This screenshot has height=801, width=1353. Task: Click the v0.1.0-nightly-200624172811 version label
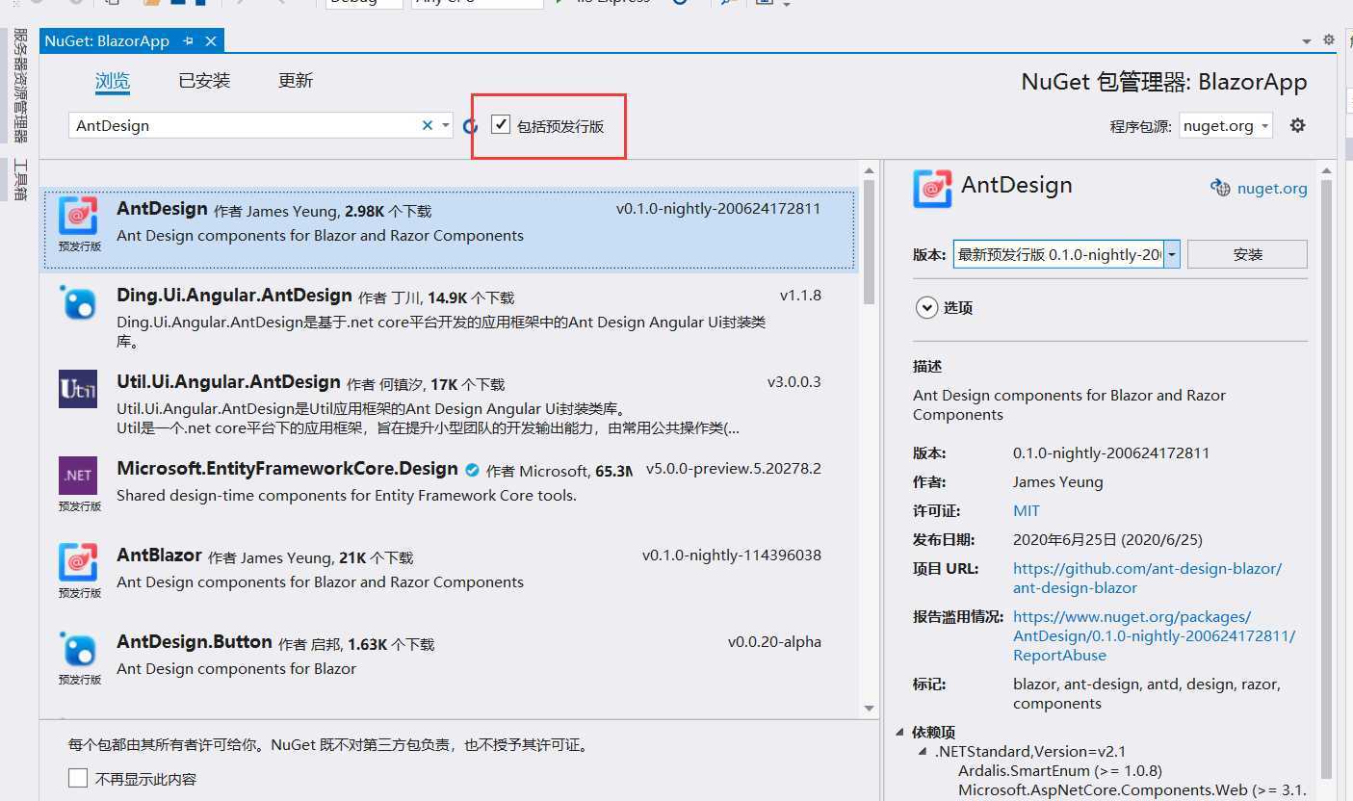(718, 209)
